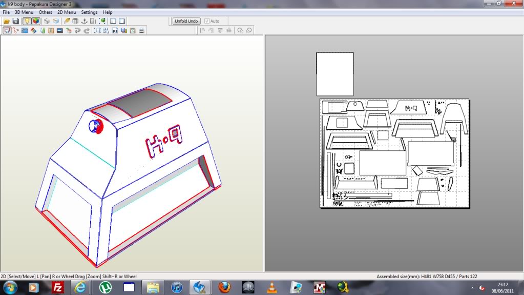The height and width of the screenshot is (295, 524).
Task: Open the 3D Menu
Action: (x=24, y=12)
